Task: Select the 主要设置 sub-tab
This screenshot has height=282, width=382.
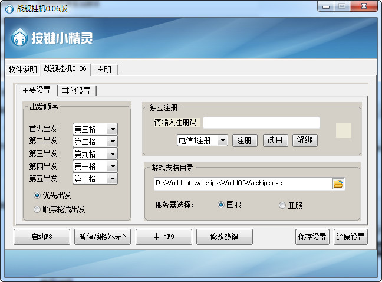Action: (x=36, y=90)
